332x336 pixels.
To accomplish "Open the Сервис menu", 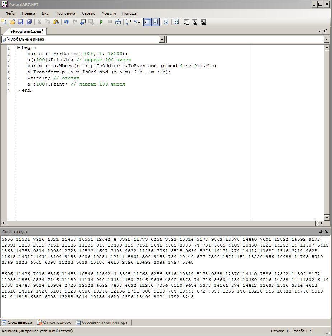I will pos(88,13).
